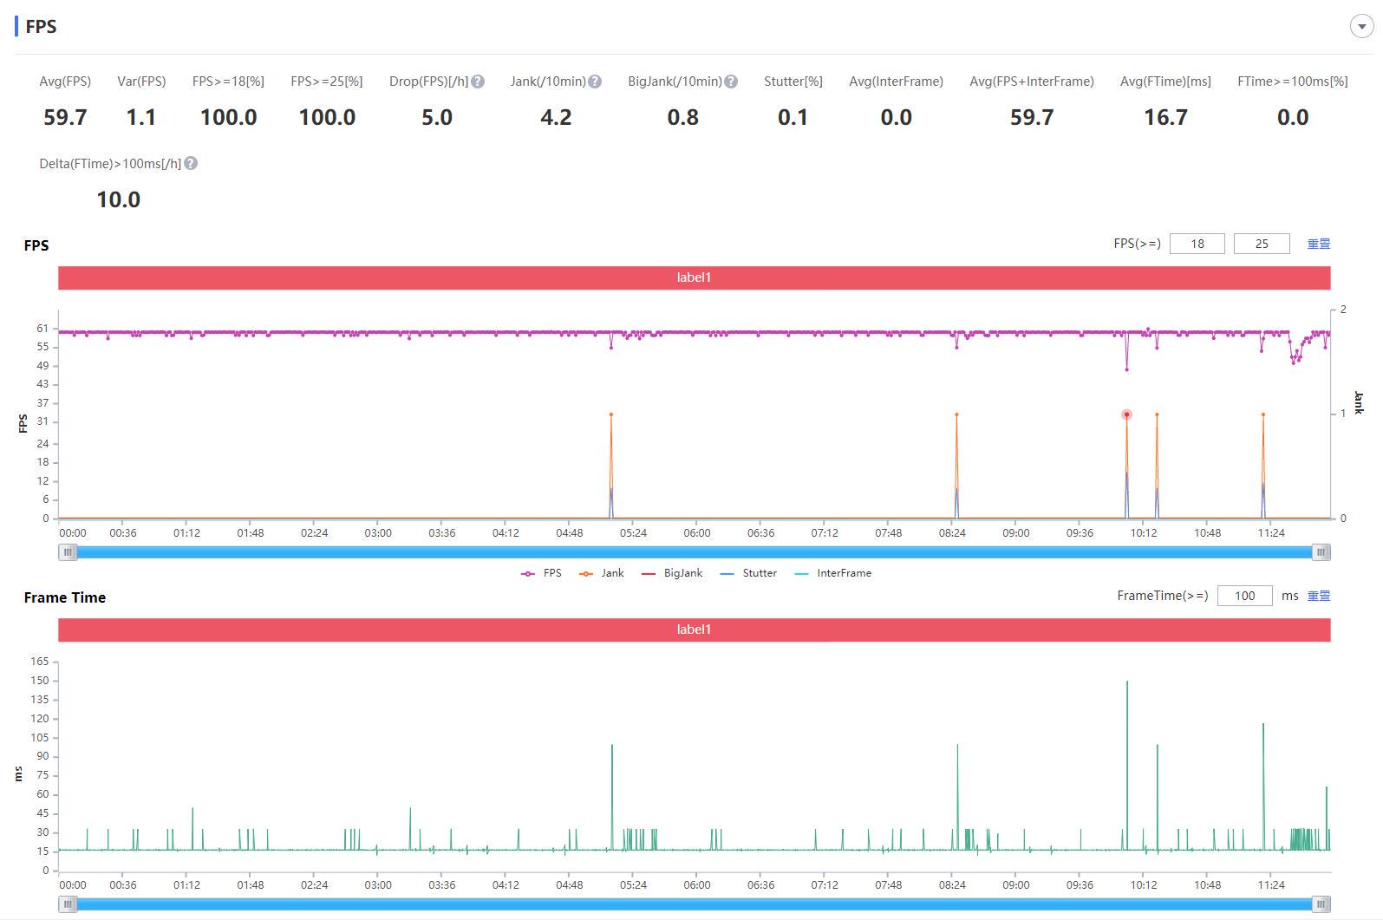Click help icon next to Drop(FPS)[/h]

[x=478, y=82]
